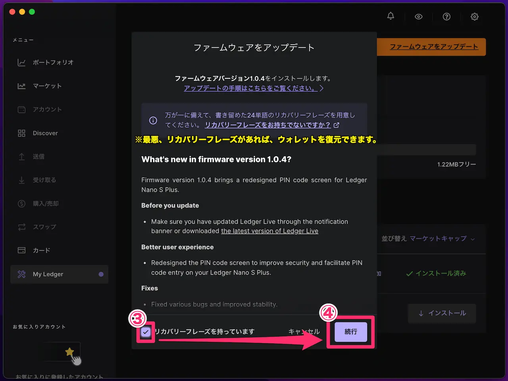The height and width of the screenshot is (381, 508).
Task: Click 1.22MBフリー storage text
Action: tap(456, 164)
